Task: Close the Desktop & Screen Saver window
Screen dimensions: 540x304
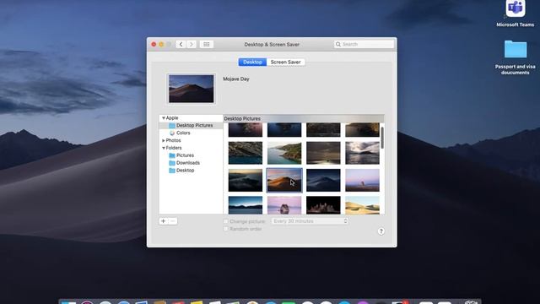Action: click(x=154, y=45)
